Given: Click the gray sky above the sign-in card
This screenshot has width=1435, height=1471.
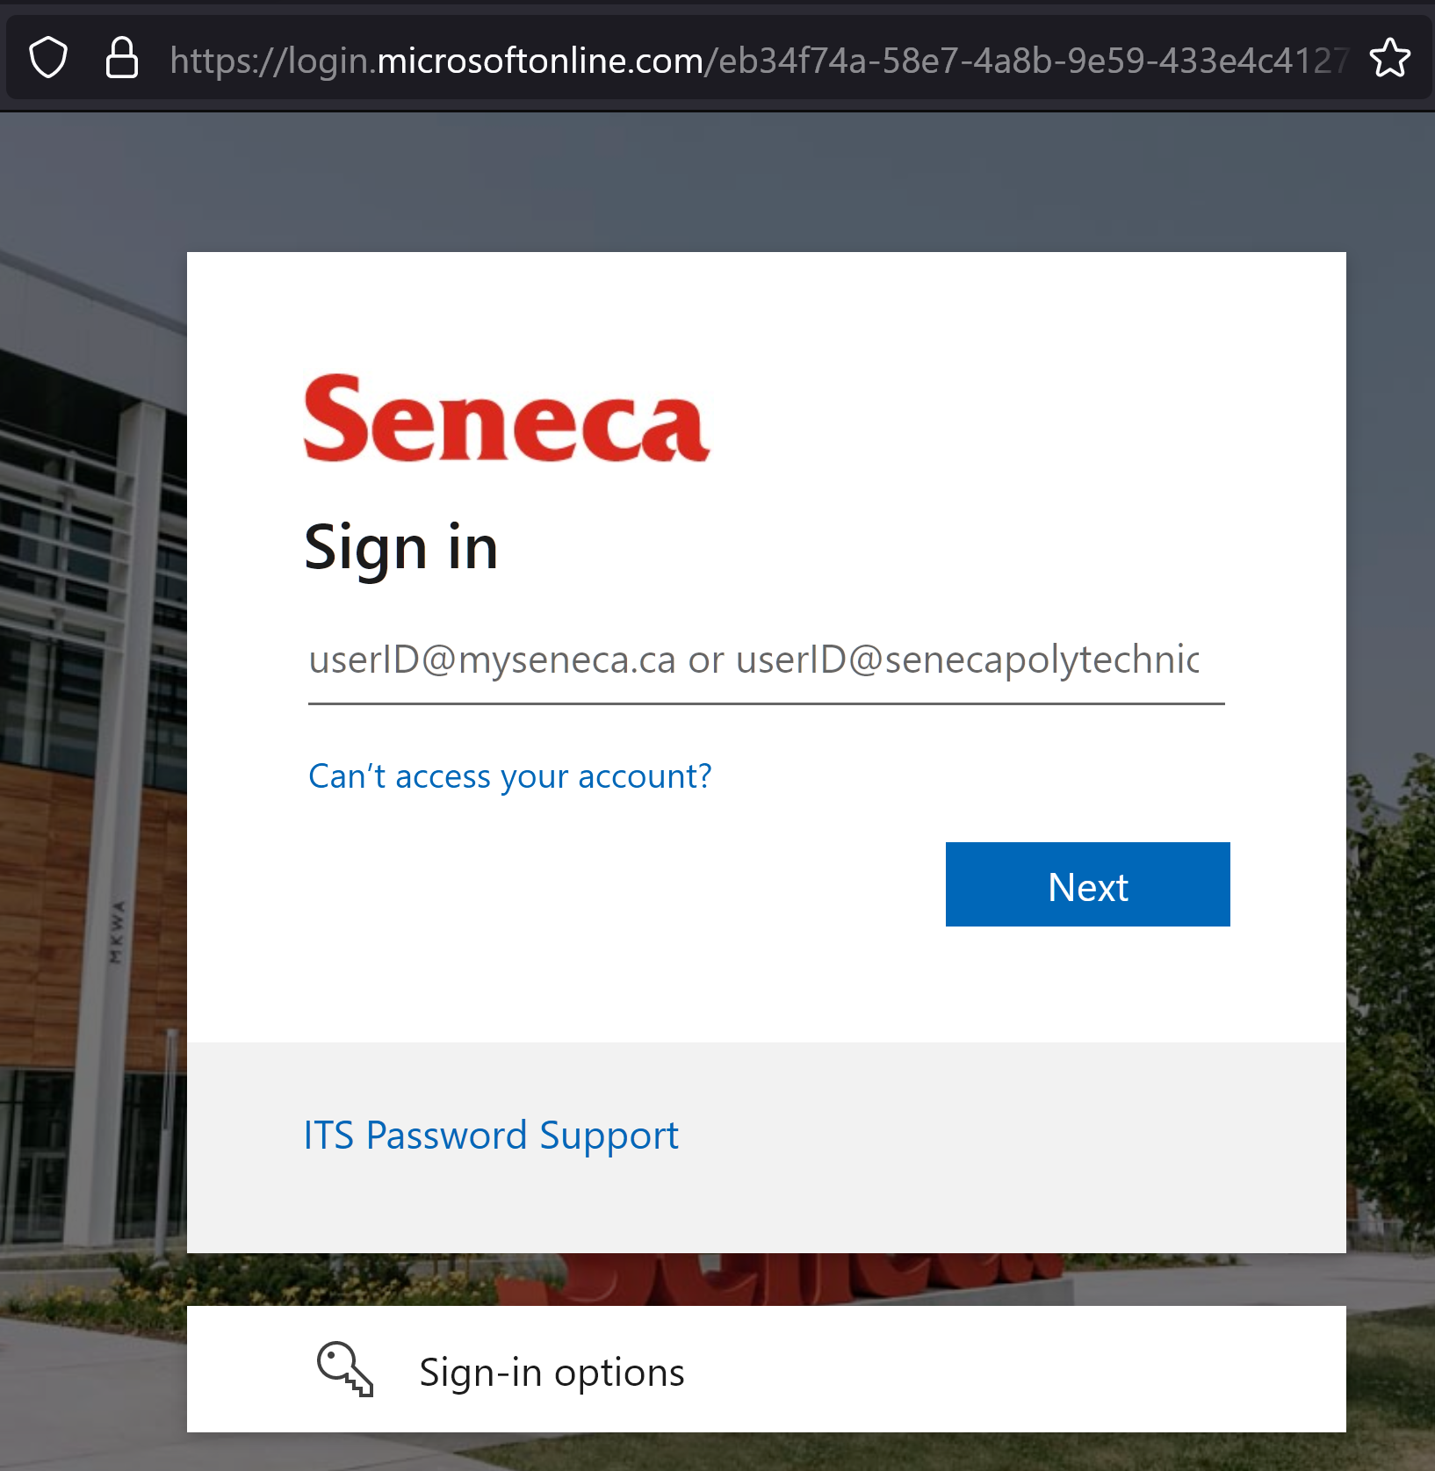Looking at the screenshot, I should pyautogui.click(x=703, y=176).
